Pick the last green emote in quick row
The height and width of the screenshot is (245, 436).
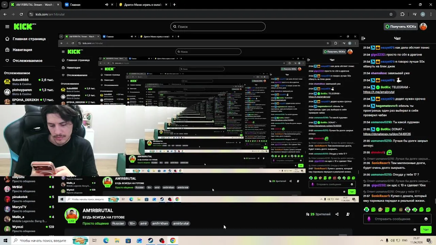click(429, 210)
